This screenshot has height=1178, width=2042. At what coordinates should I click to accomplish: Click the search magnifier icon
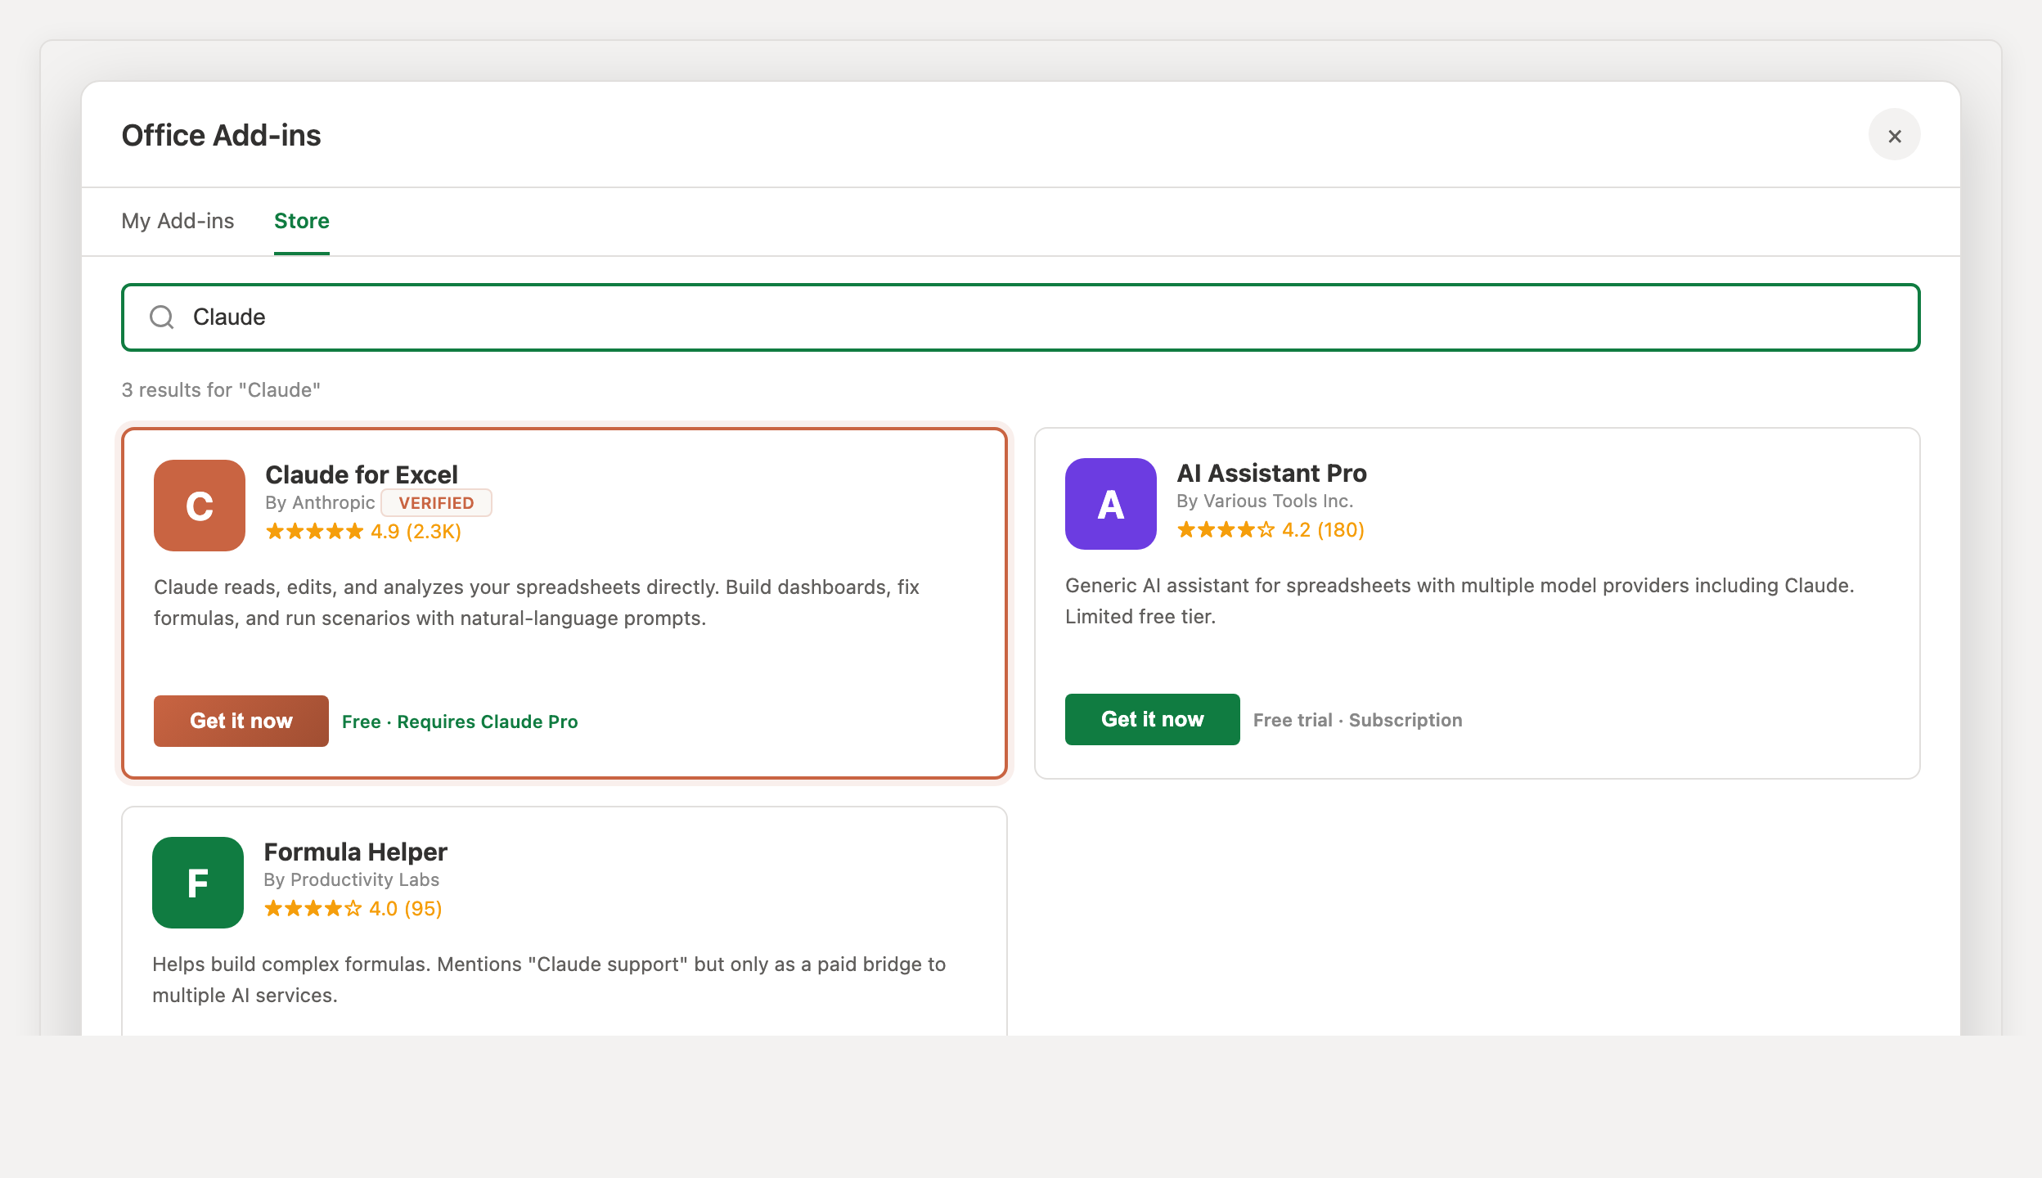click(x=162, y=317)
